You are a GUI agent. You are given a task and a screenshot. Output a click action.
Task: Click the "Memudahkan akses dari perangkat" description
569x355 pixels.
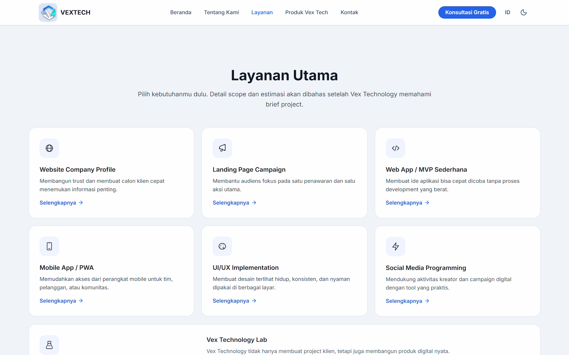106,283
